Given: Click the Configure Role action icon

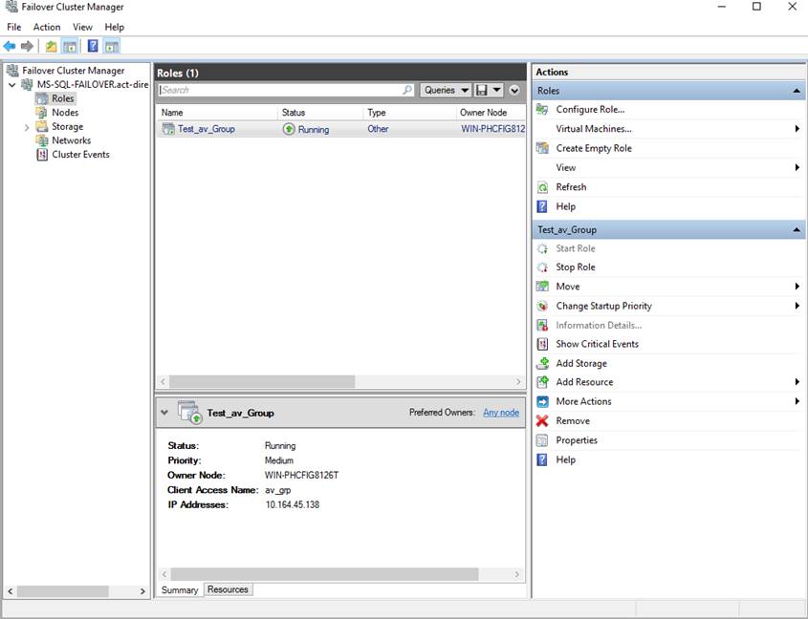Looking at the screenshot, I should click(543, 110).
